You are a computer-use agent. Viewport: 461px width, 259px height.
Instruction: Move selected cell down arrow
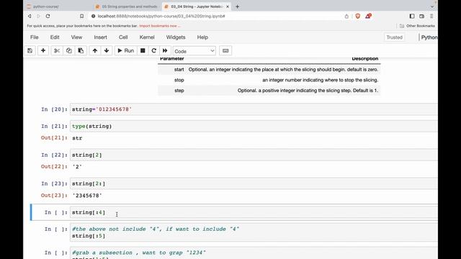pos(107,51)
